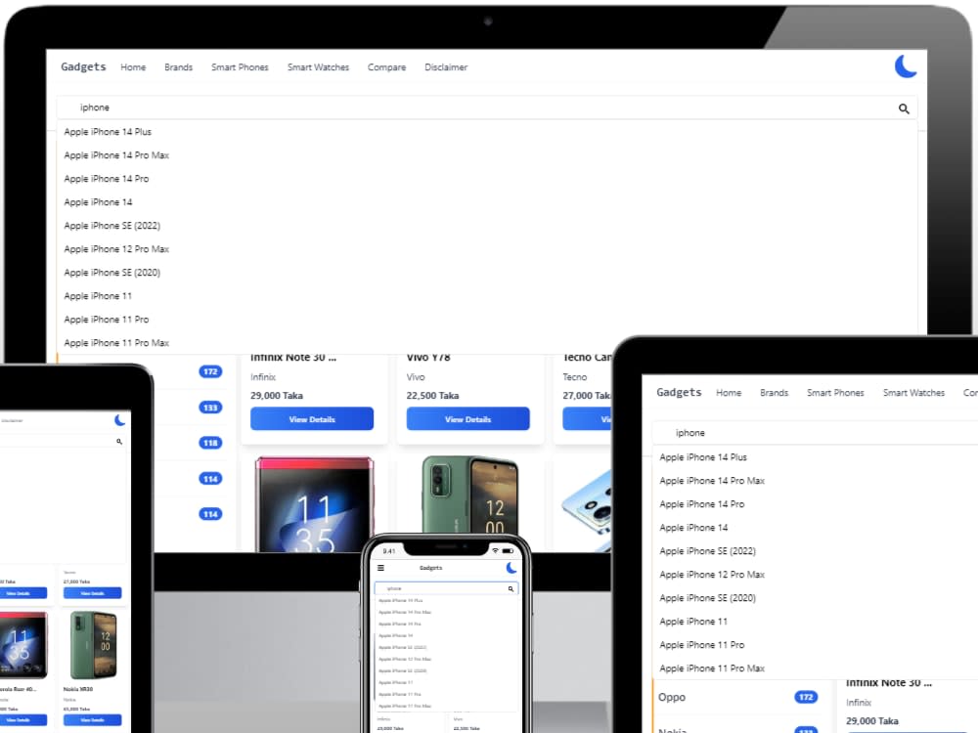Viewport: 978px width, 733px height.
Task: Click the 172 brand count badge on laptop
Action: click(210, 371)
